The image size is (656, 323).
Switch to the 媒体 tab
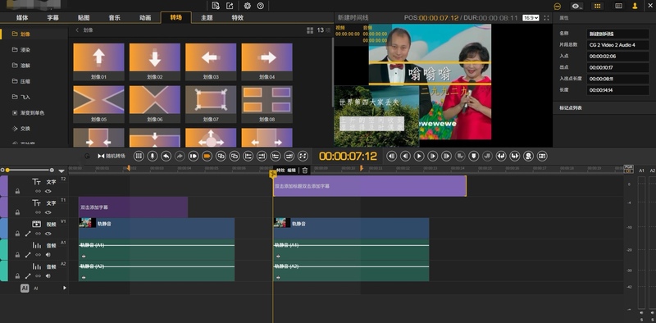(22, 17)
